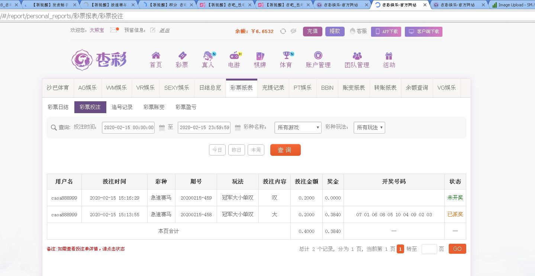This screenshot has height=276, width=535.
Task: Click the end time input field
Action: pyautogui.click(x=204, y=128)
